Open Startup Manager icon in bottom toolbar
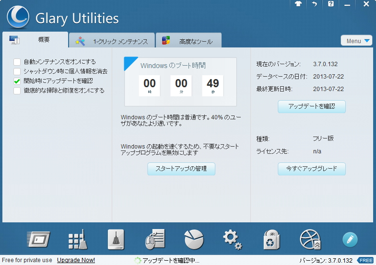This screenshot has width=376, height=265. point(38,239)
